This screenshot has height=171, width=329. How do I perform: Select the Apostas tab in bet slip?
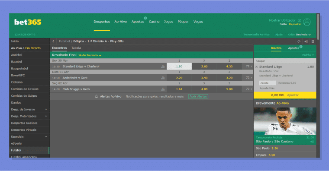click(x=294, y=48)
